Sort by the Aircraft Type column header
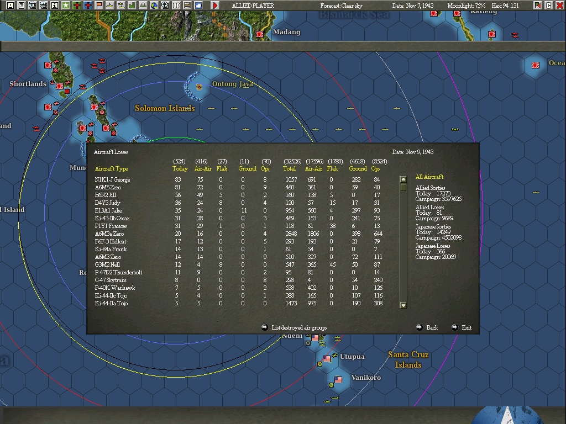 [111, 168]
